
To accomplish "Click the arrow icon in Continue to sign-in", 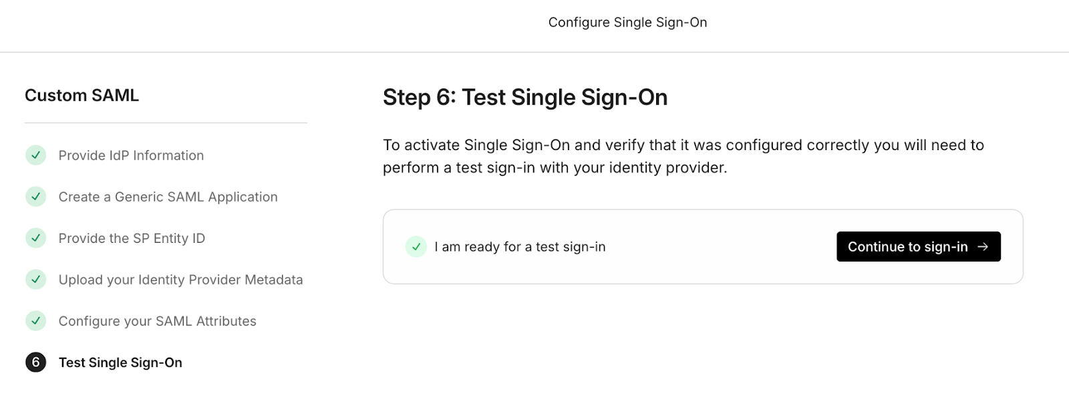I will (x=983, y=247).
